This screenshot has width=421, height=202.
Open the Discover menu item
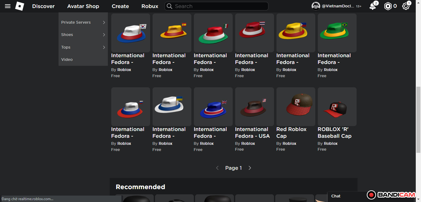point(43,6)
